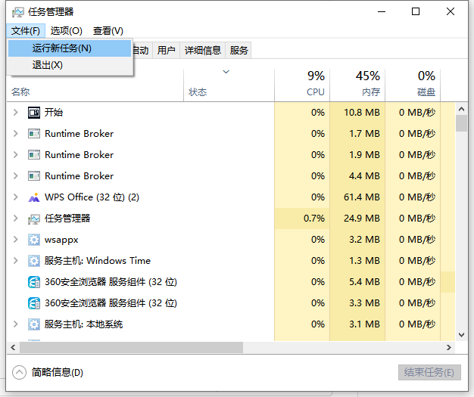
Task: Collapse view with 简略信息 arrow icon
Action: coord(20,373)
